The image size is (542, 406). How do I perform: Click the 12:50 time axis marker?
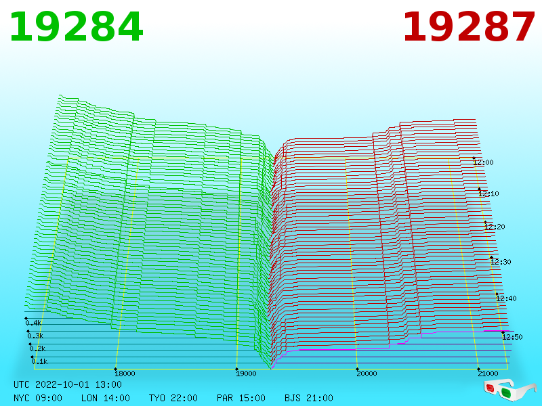pyautogui.click(x=512, y=337)
